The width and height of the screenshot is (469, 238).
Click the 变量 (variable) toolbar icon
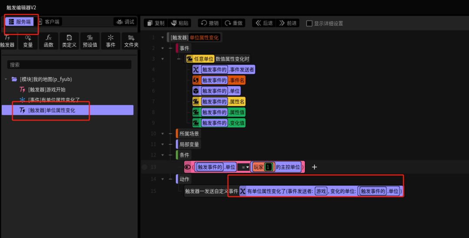tap(28, 41)
